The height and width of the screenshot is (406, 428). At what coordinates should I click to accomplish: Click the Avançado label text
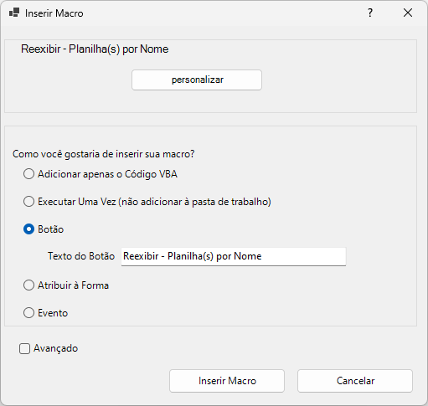coord(55,348)
